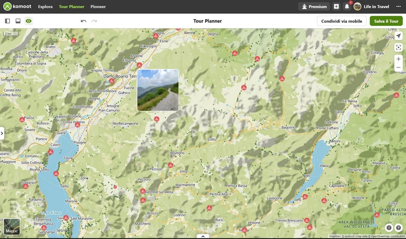Select cycling highlight near Piazza
Screen dimensions: 406x239
pyautogui.click(x=22, y=120)
